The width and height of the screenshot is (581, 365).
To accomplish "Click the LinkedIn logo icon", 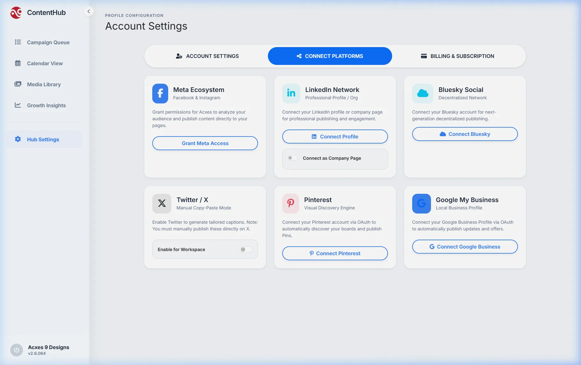I will 291,94.
